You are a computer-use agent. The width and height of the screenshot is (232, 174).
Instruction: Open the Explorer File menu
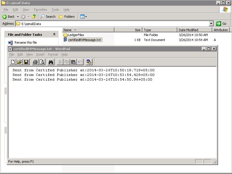pos(6,10)
